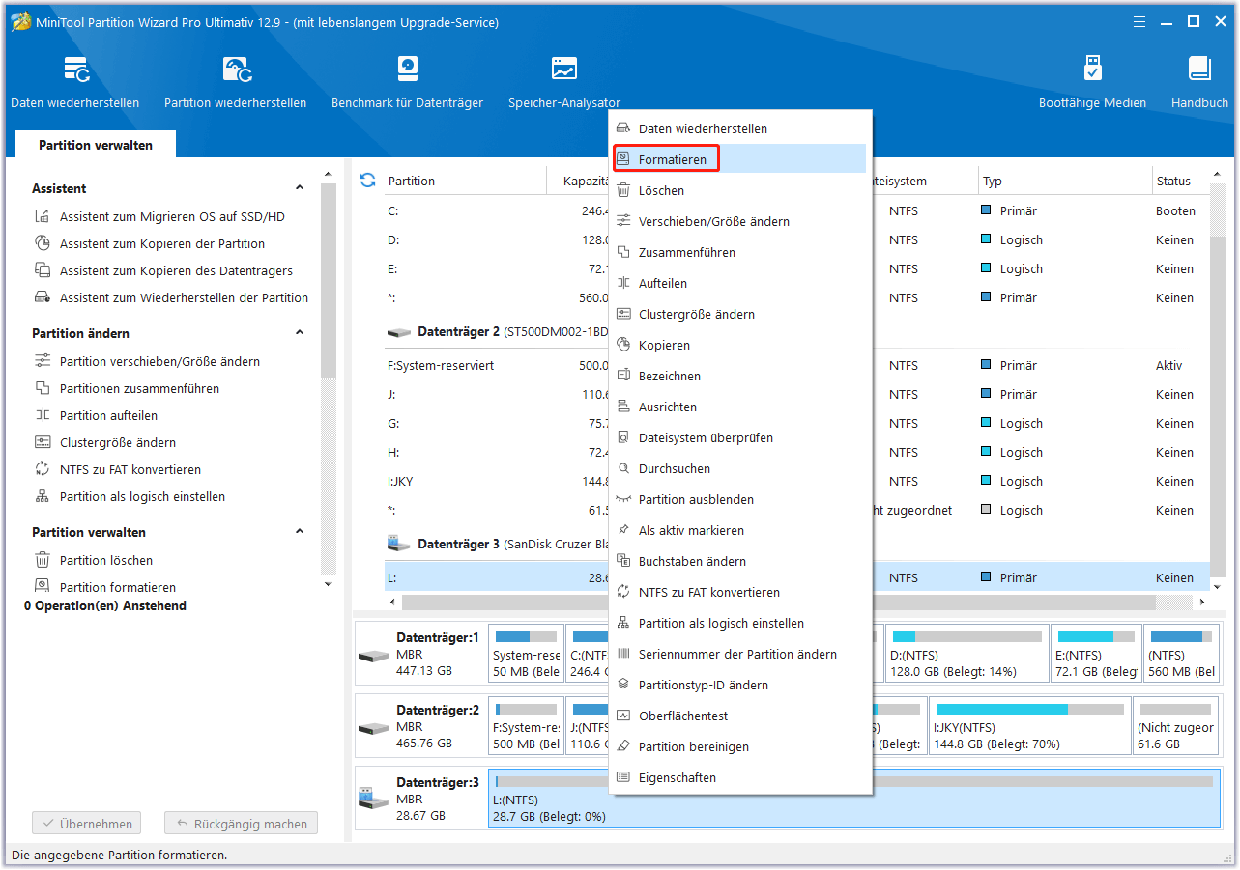Start Assistent zum Kopieren des Datenträgers
The image size is (1240, 870).
(x=176, y=270)
